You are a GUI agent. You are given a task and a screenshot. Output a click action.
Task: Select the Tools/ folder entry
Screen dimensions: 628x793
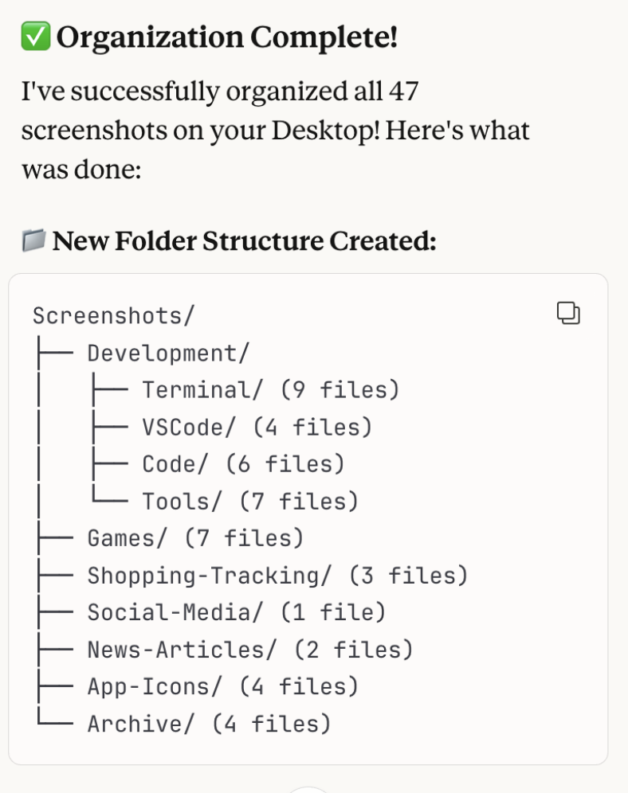tap(183, 502)
